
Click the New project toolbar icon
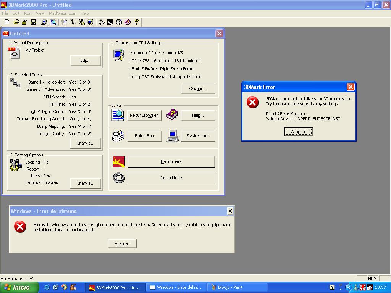(7, 22)
